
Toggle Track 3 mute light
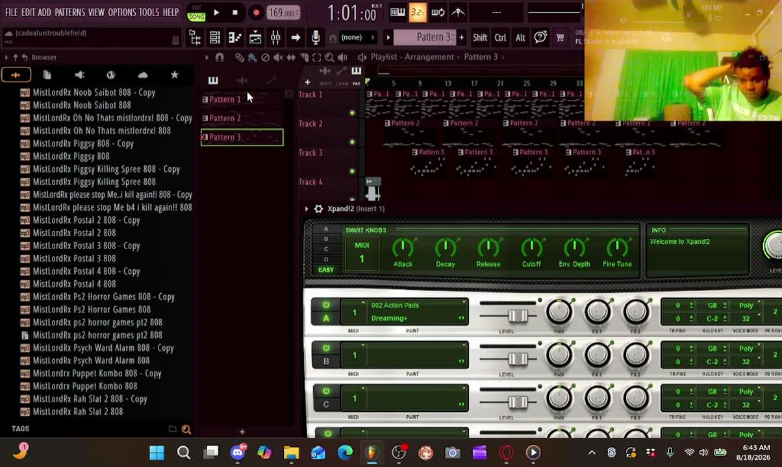(x=352, y=171)
